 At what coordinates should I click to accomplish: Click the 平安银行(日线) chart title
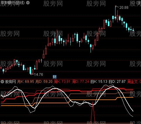pyautogui.click(x=13, y=3)
